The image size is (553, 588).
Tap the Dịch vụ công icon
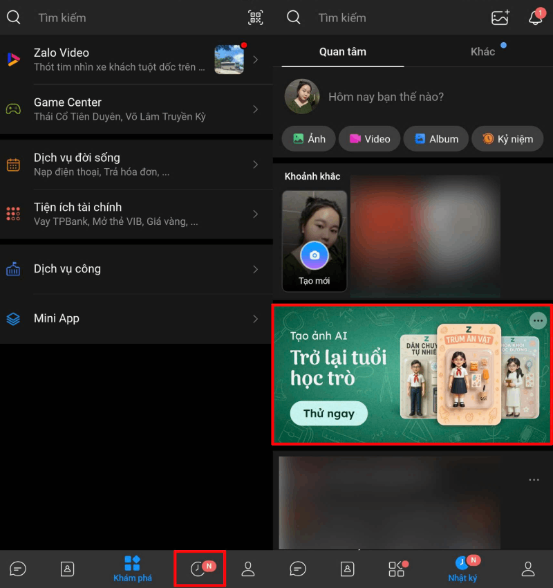[14, 269]
